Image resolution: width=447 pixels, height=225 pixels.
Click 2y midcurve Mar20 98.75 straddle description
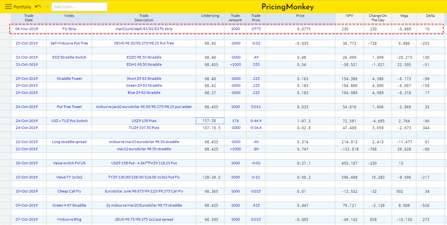pyautogui.click(x=144, y=205)
